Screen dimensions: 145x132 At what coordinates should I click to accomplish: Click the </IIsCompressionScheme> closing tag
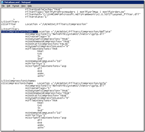(18, 81)
